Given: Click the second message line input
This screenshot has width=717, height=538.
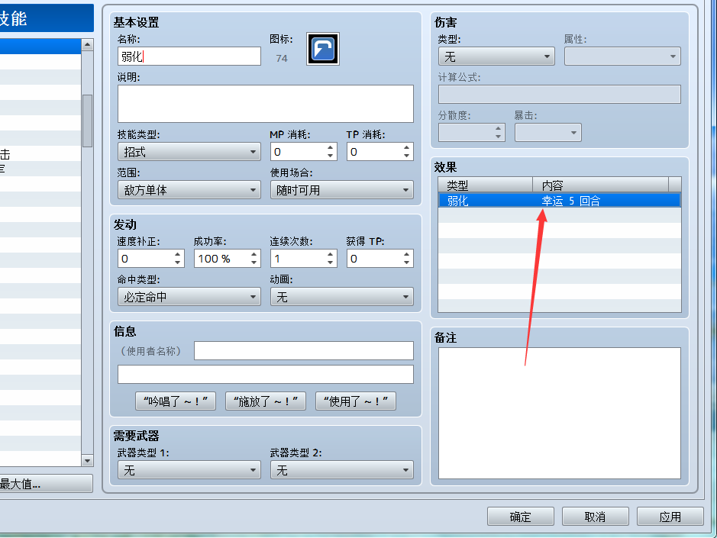Looking at the screenshot, I should click(265, 375).
